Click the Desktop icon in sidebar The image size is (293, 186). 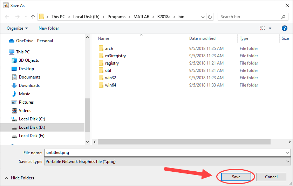coord(14,69)
